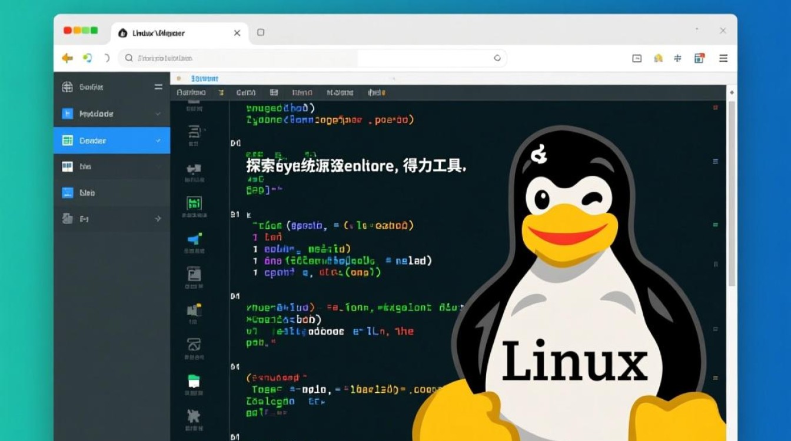Image resolution: width=791 pixels, height=441 pixels.
Task: Click the globe icon at the top of the left sidebar
Action: pyautogui.click(x=67, y=86)
